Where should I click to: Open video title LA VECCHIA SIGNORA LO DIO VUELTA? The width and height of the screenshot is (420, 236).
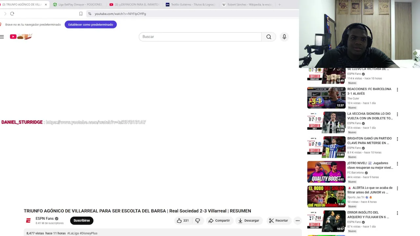pos(370,116)
